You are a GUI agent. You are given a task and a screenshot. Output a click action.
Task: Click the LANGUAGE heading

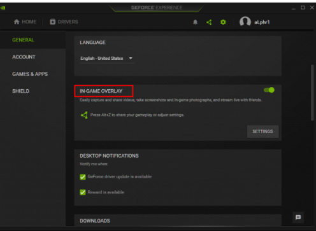click(92, 43)
